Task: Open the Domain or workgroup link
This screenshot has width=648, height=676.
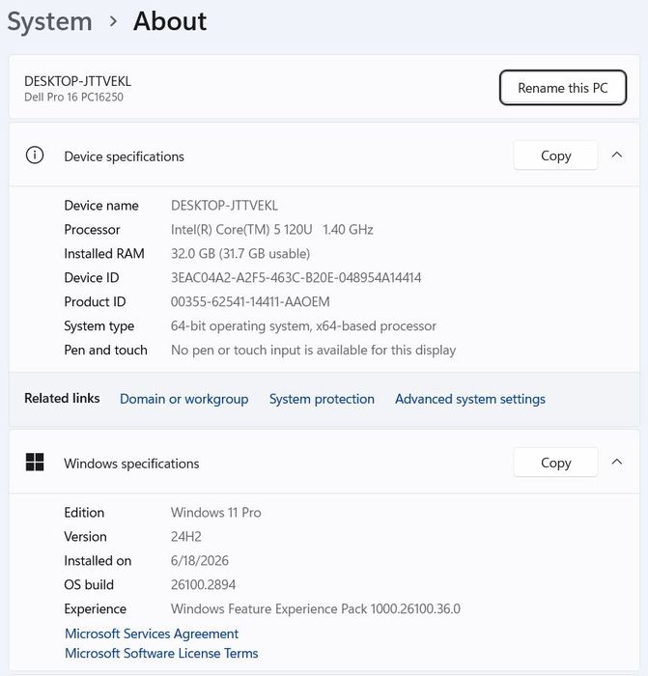Action: coord(184,399)
